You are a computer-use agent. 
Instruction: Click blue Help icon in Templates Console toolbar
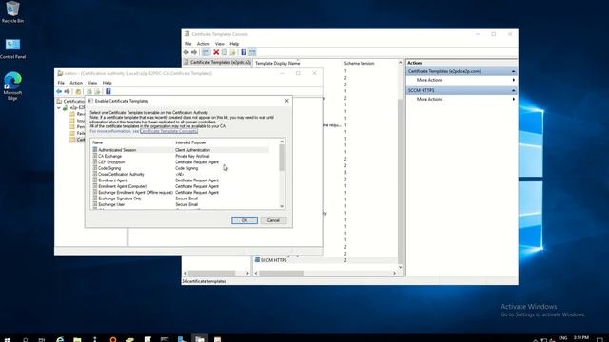(244, 52)
